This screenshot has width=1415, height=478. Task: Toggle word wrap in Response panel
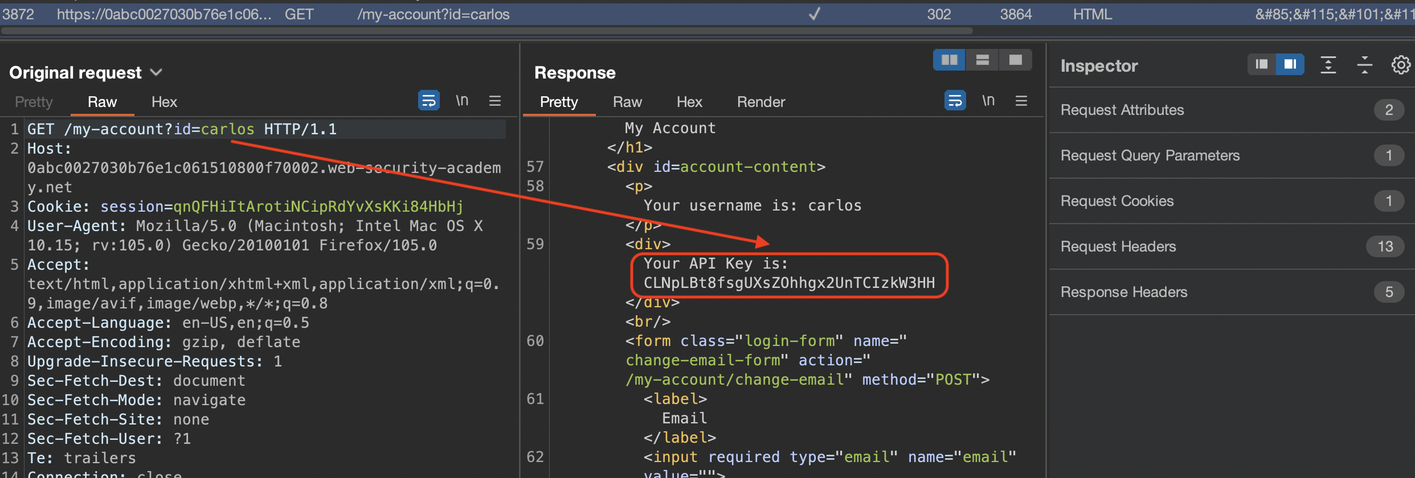point(955,101)
